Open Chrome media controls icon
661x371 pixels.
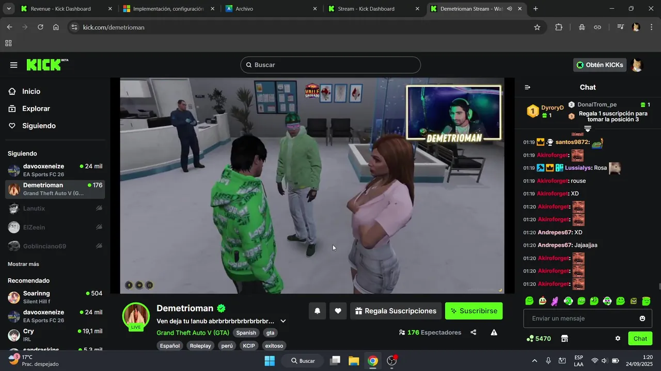(x=621, y=27)
